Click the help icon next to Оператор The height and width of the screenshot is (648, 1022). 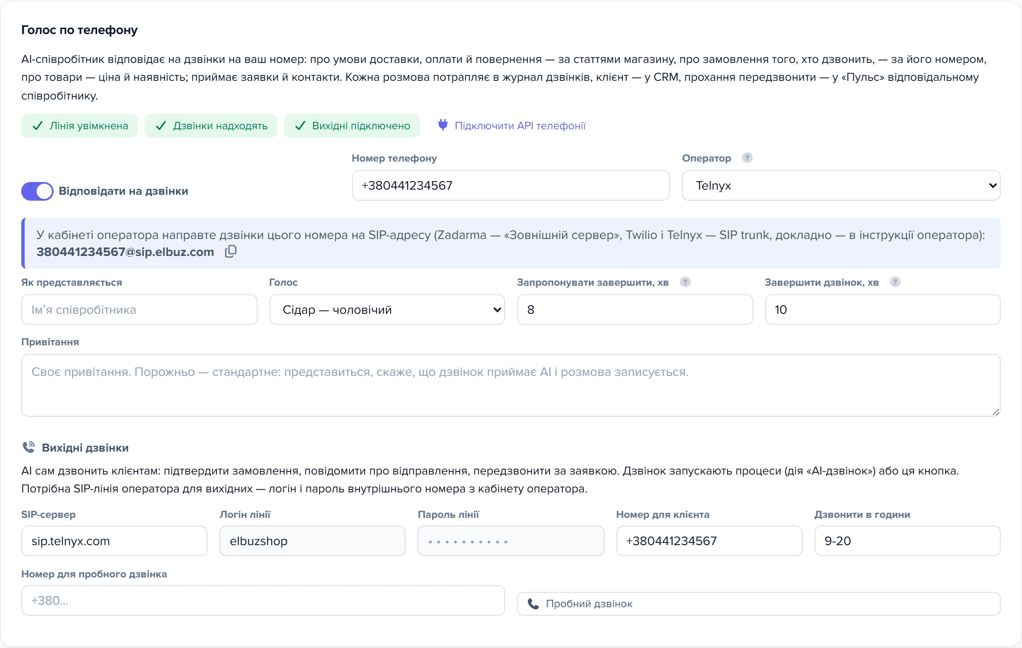pyautogui.click(x=747, y=158)
